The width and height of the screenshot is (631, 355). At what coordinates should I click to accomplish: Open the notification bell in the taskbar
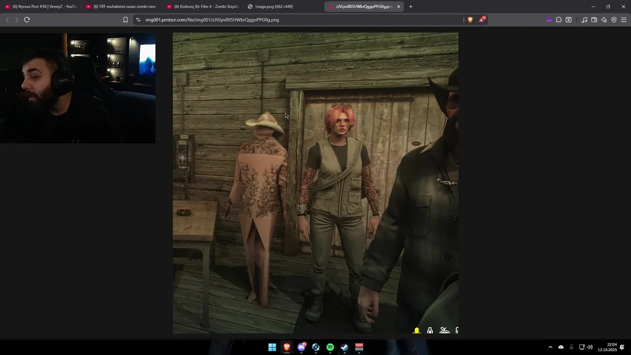pyautogui.click(x=622, y=347)
